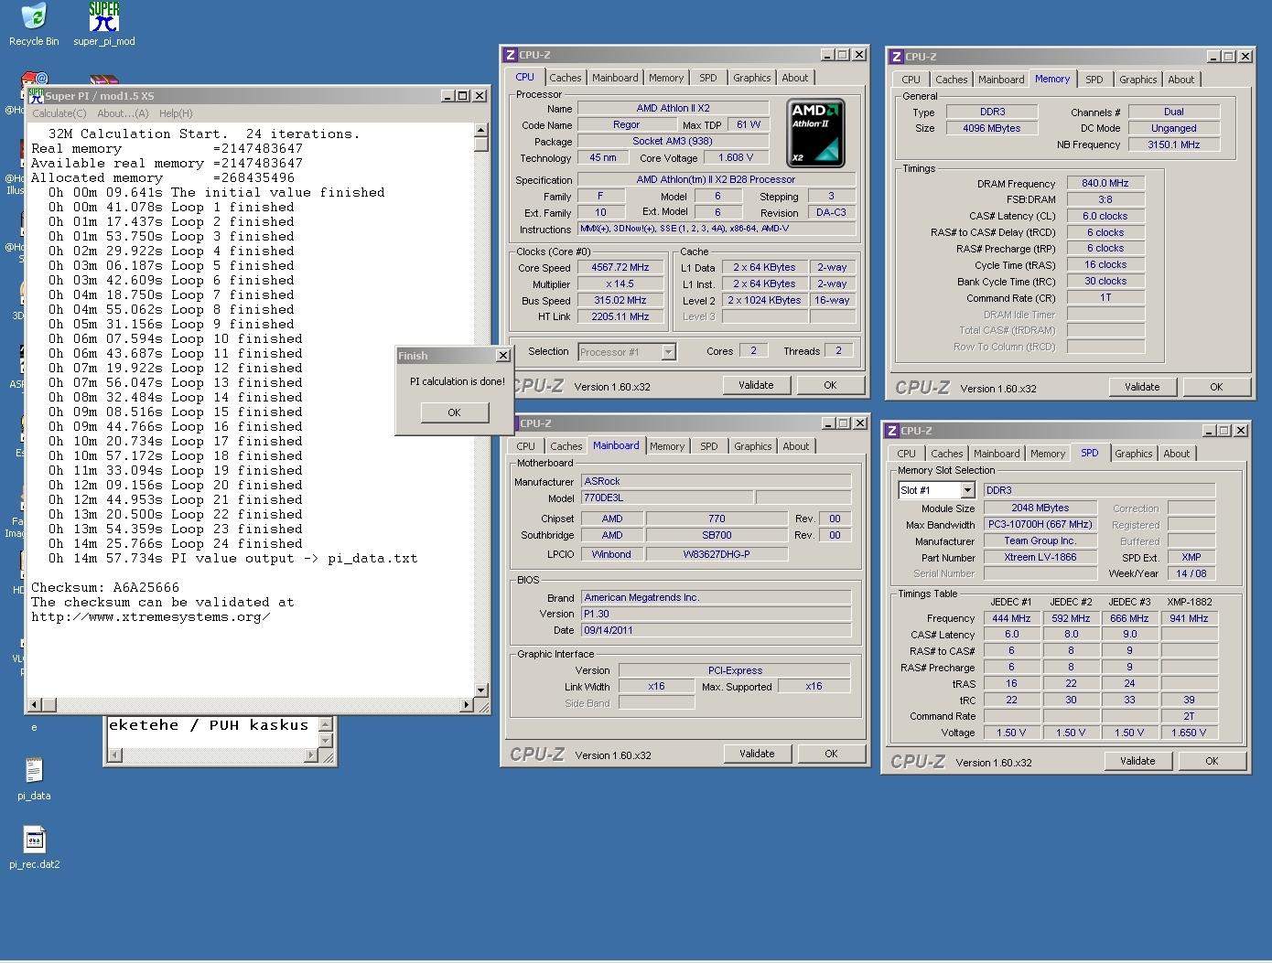1272x963 pixels.
Task: Click the CPU-Z icon in the SPD window title bar
Action: tap(892, 431)
